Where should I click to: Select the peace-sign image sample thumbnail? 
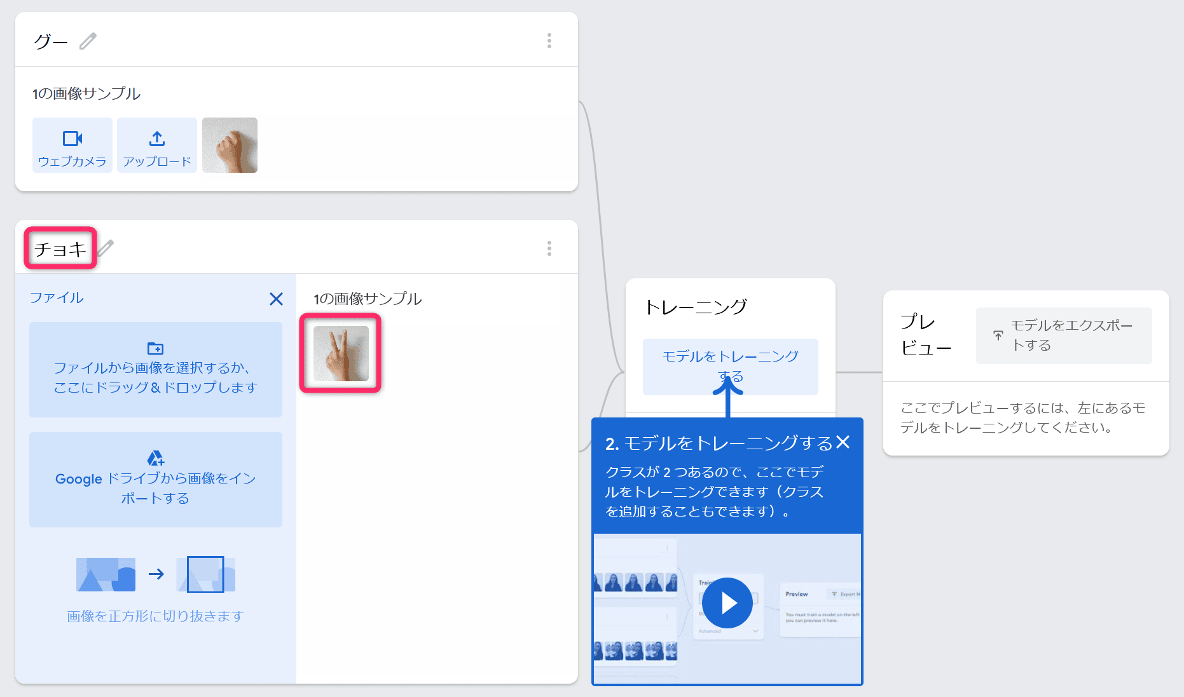point(341,353)
